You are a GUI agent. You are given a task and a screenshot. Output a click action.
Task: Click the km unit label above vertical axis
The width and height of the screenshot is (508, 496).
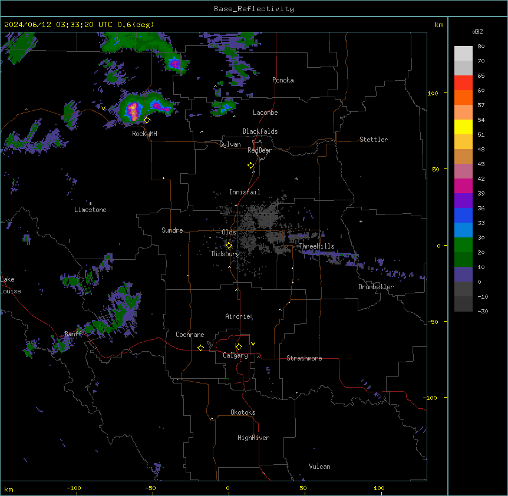click(438, 25)
